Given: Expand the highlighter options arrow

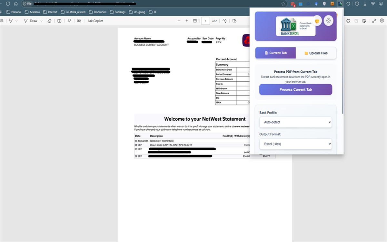Looking at the screenshot, I should [x=17, y=21].
